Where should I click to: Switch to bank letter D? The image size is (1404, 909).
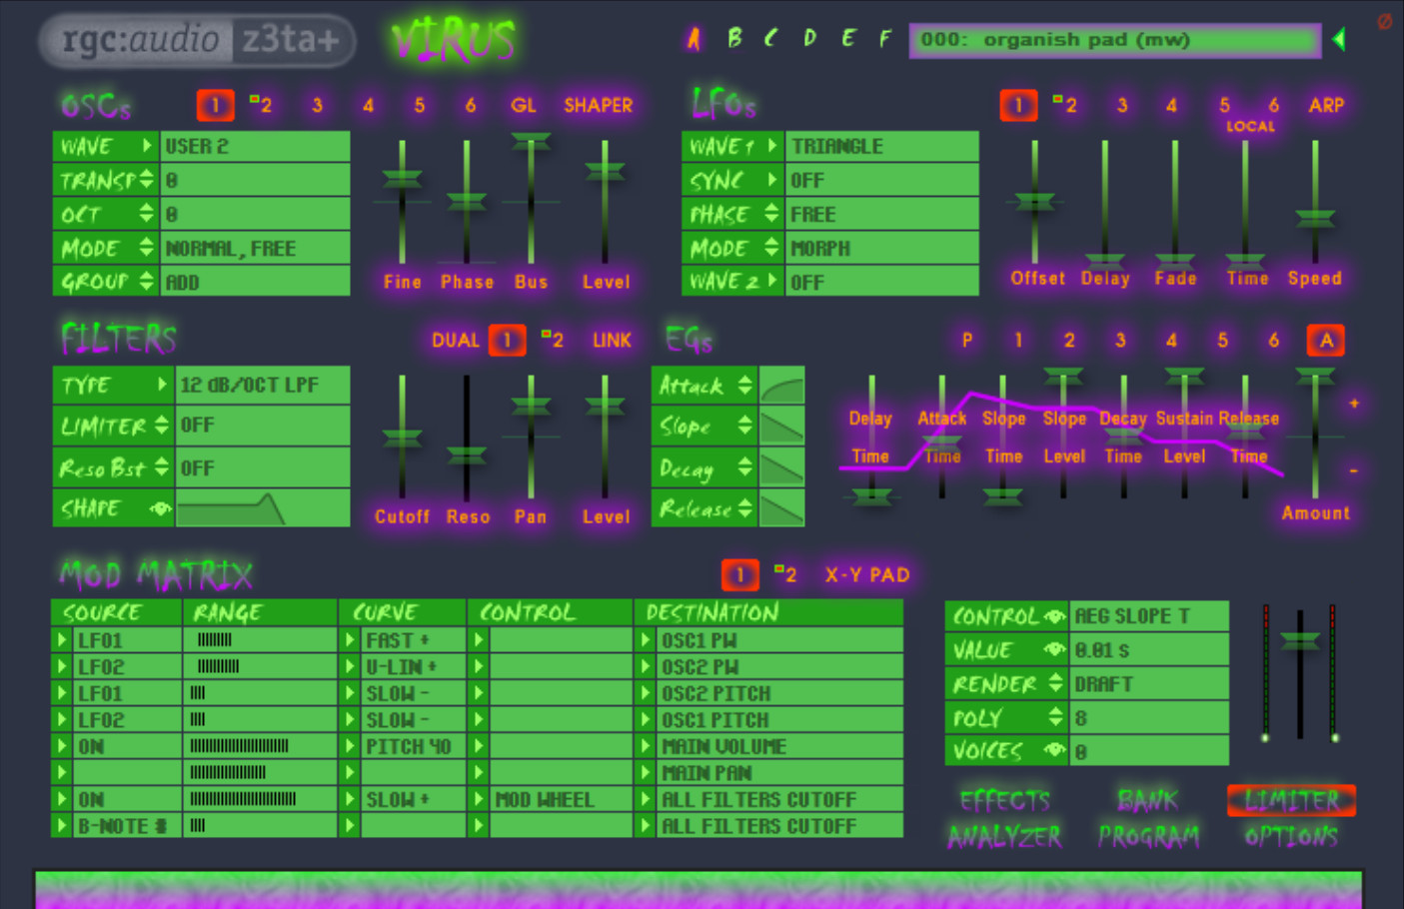pyautogui.click(x=809, y=38)
